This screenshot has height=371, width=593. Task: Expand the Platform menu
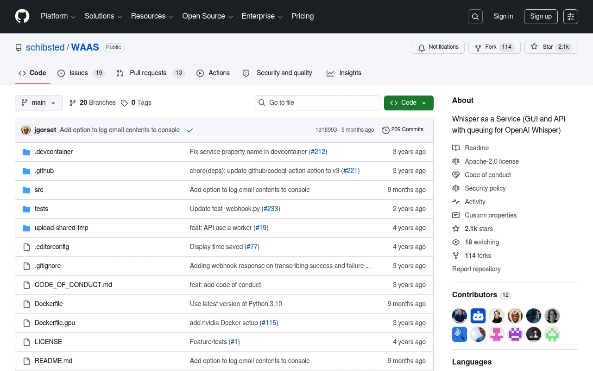[x=58, y=16]
